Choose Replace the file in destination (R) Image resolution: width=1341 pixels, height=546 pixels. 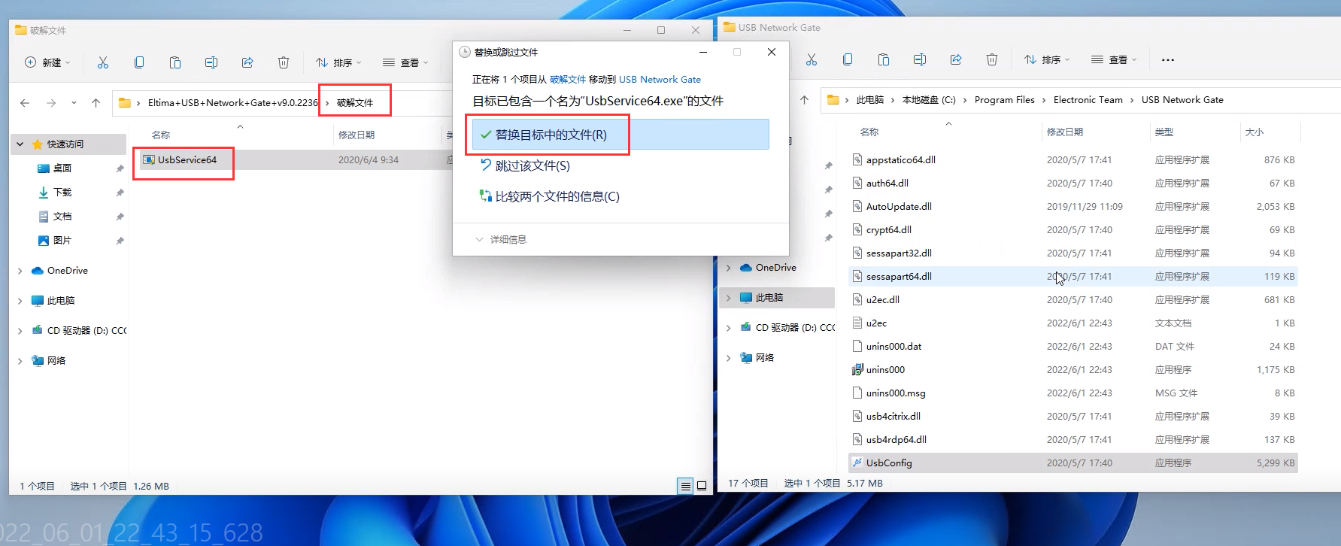[x=620, y=135]
